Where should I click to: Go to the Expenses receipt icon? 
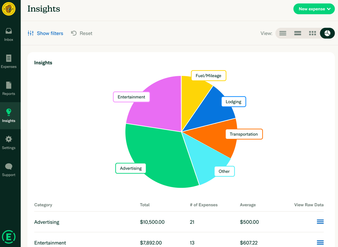click(9, 58)
